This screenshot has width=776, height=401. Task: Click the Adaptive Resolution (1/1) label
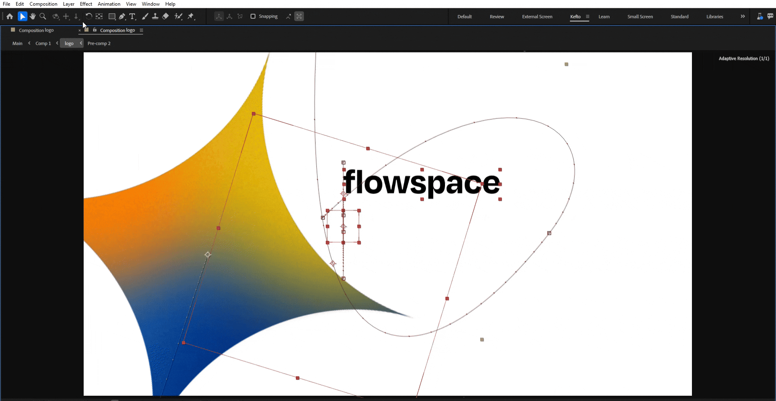744,59
